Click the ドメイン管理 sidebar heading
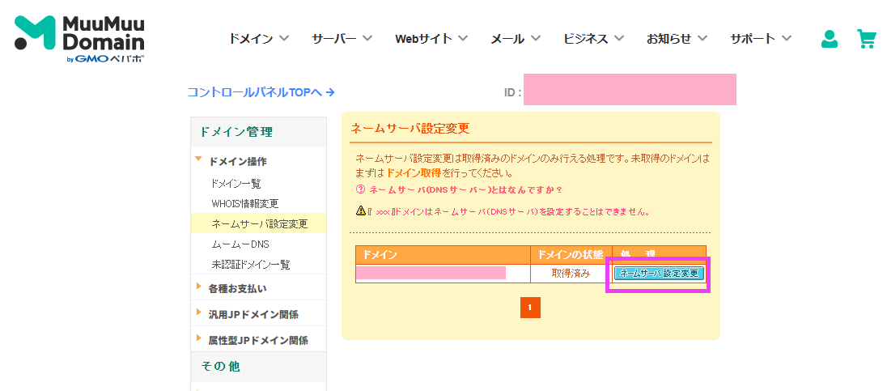 pyautogui.click(x=258, y=133)
